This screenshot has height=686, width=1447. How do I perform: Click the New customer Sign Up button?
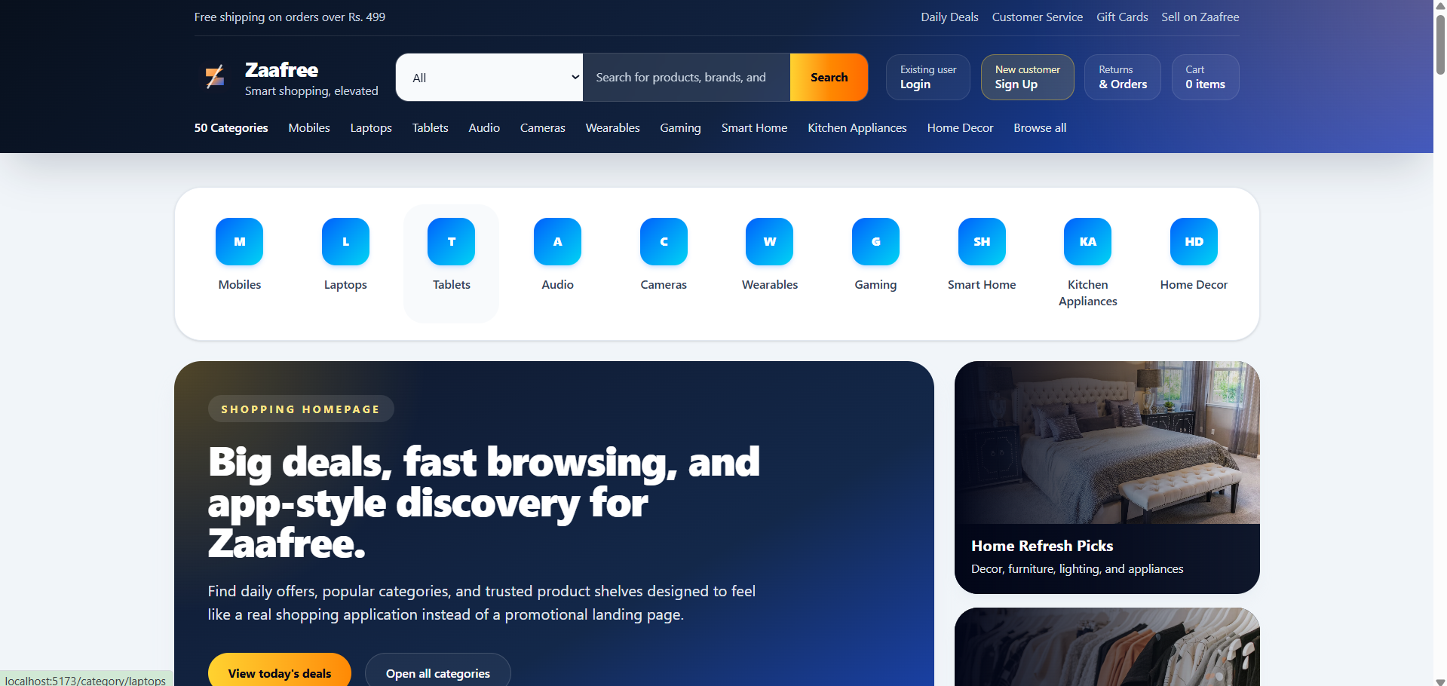1027,77
